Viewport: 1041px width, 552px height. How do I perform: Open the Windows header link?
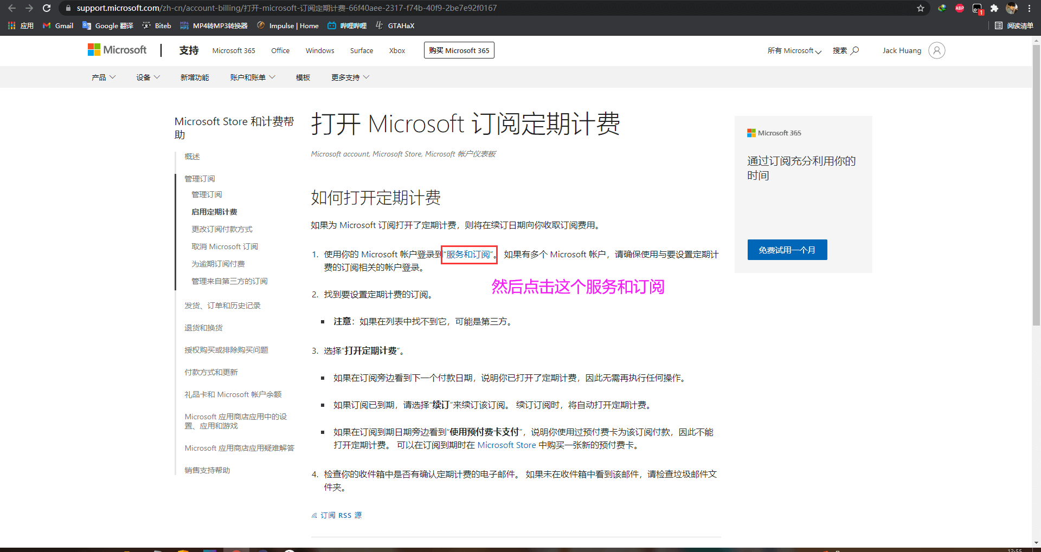point(320,50)
